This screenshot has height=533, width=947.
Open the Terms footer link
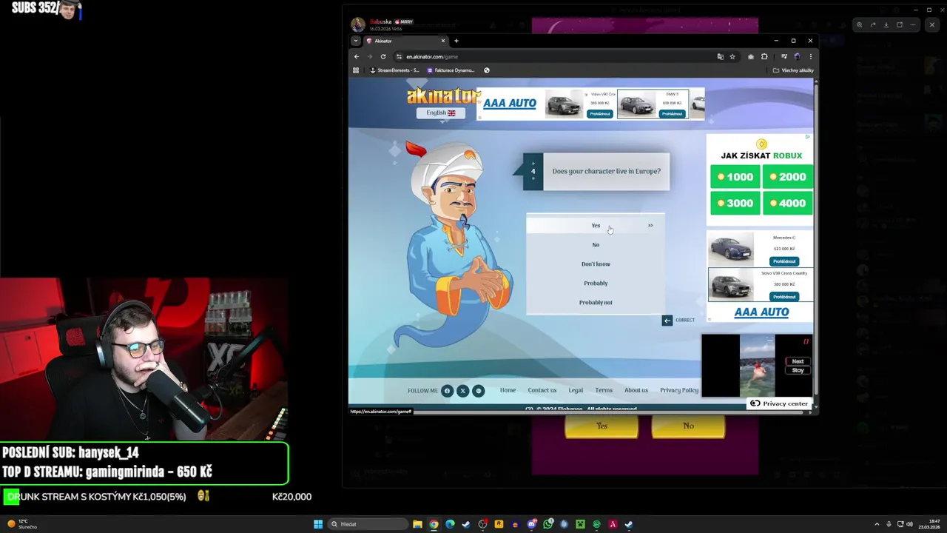point(604,390)
